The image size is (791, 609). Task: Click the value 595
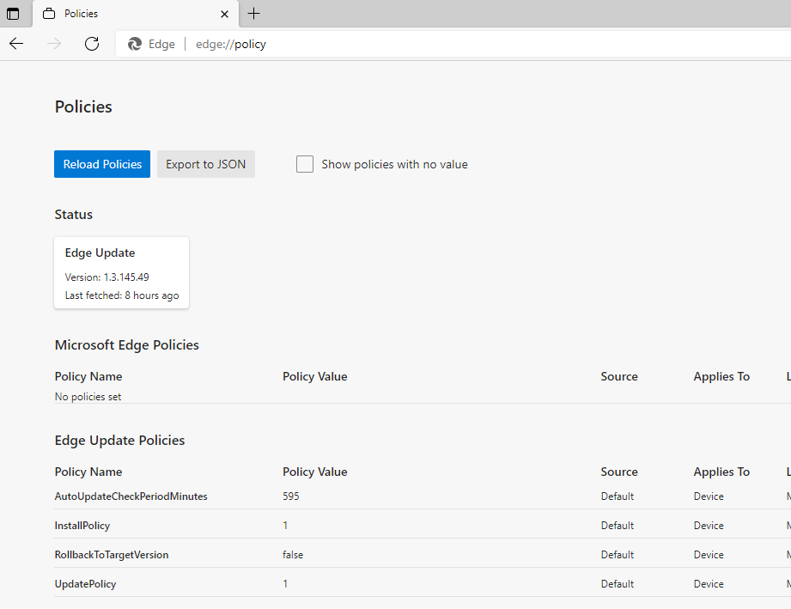tap(291, 496)
